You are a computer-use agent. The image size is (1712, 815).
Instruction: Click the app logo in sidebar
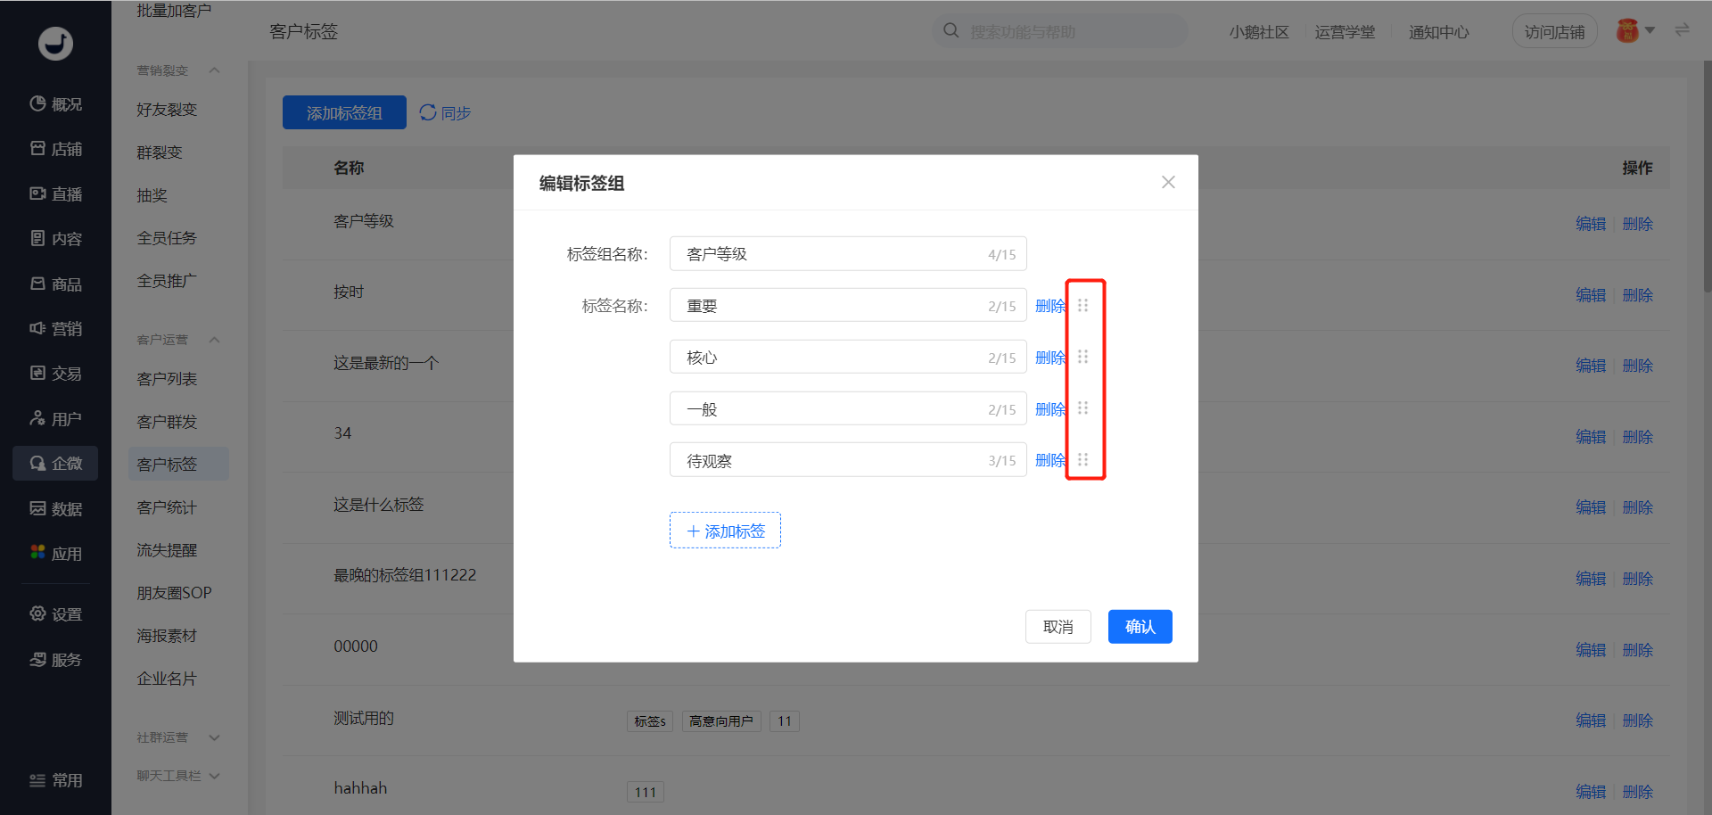pos(55,43)
